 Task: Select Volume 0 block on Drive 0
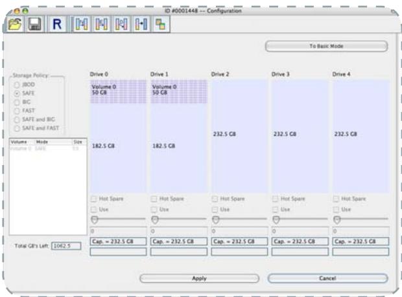click(118, 92)
